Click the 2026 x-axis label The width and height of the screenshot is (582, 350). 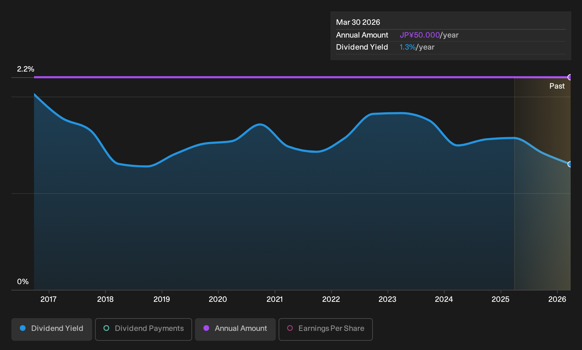click(557, 299)
